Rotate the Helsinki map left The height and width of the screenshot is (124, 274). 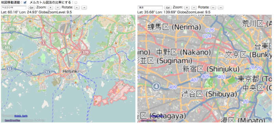point(77,8)
